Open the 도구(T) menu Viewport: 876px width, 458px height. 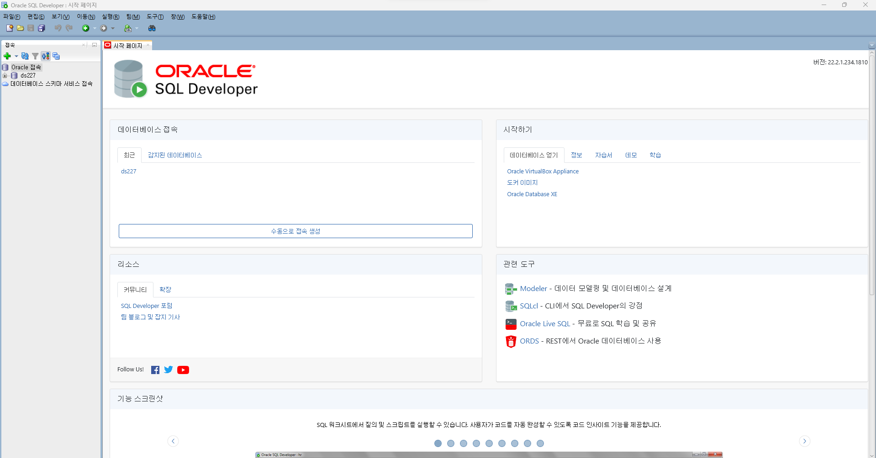[x=155, y=17]
